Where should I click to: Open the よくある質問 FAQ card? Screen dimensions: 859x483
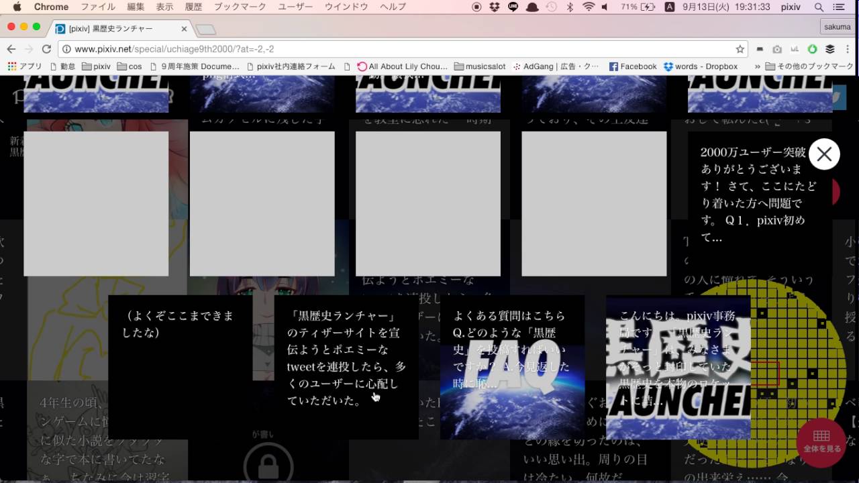(x=512, y=367)
